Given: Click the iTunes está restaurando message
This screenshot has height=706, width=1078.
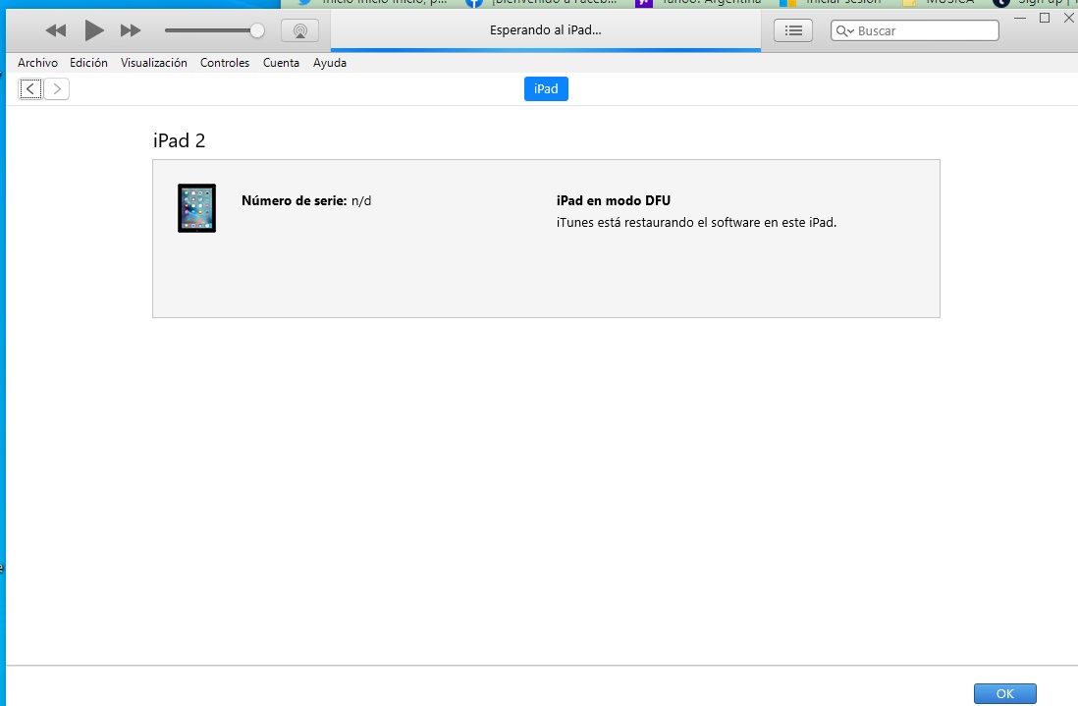Looking at the screenshot, I should [x=696, y=223].
